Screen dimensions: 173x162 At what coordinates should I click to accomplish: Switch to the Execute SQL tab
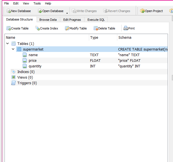pyautogui.click(x=96, y=20)
